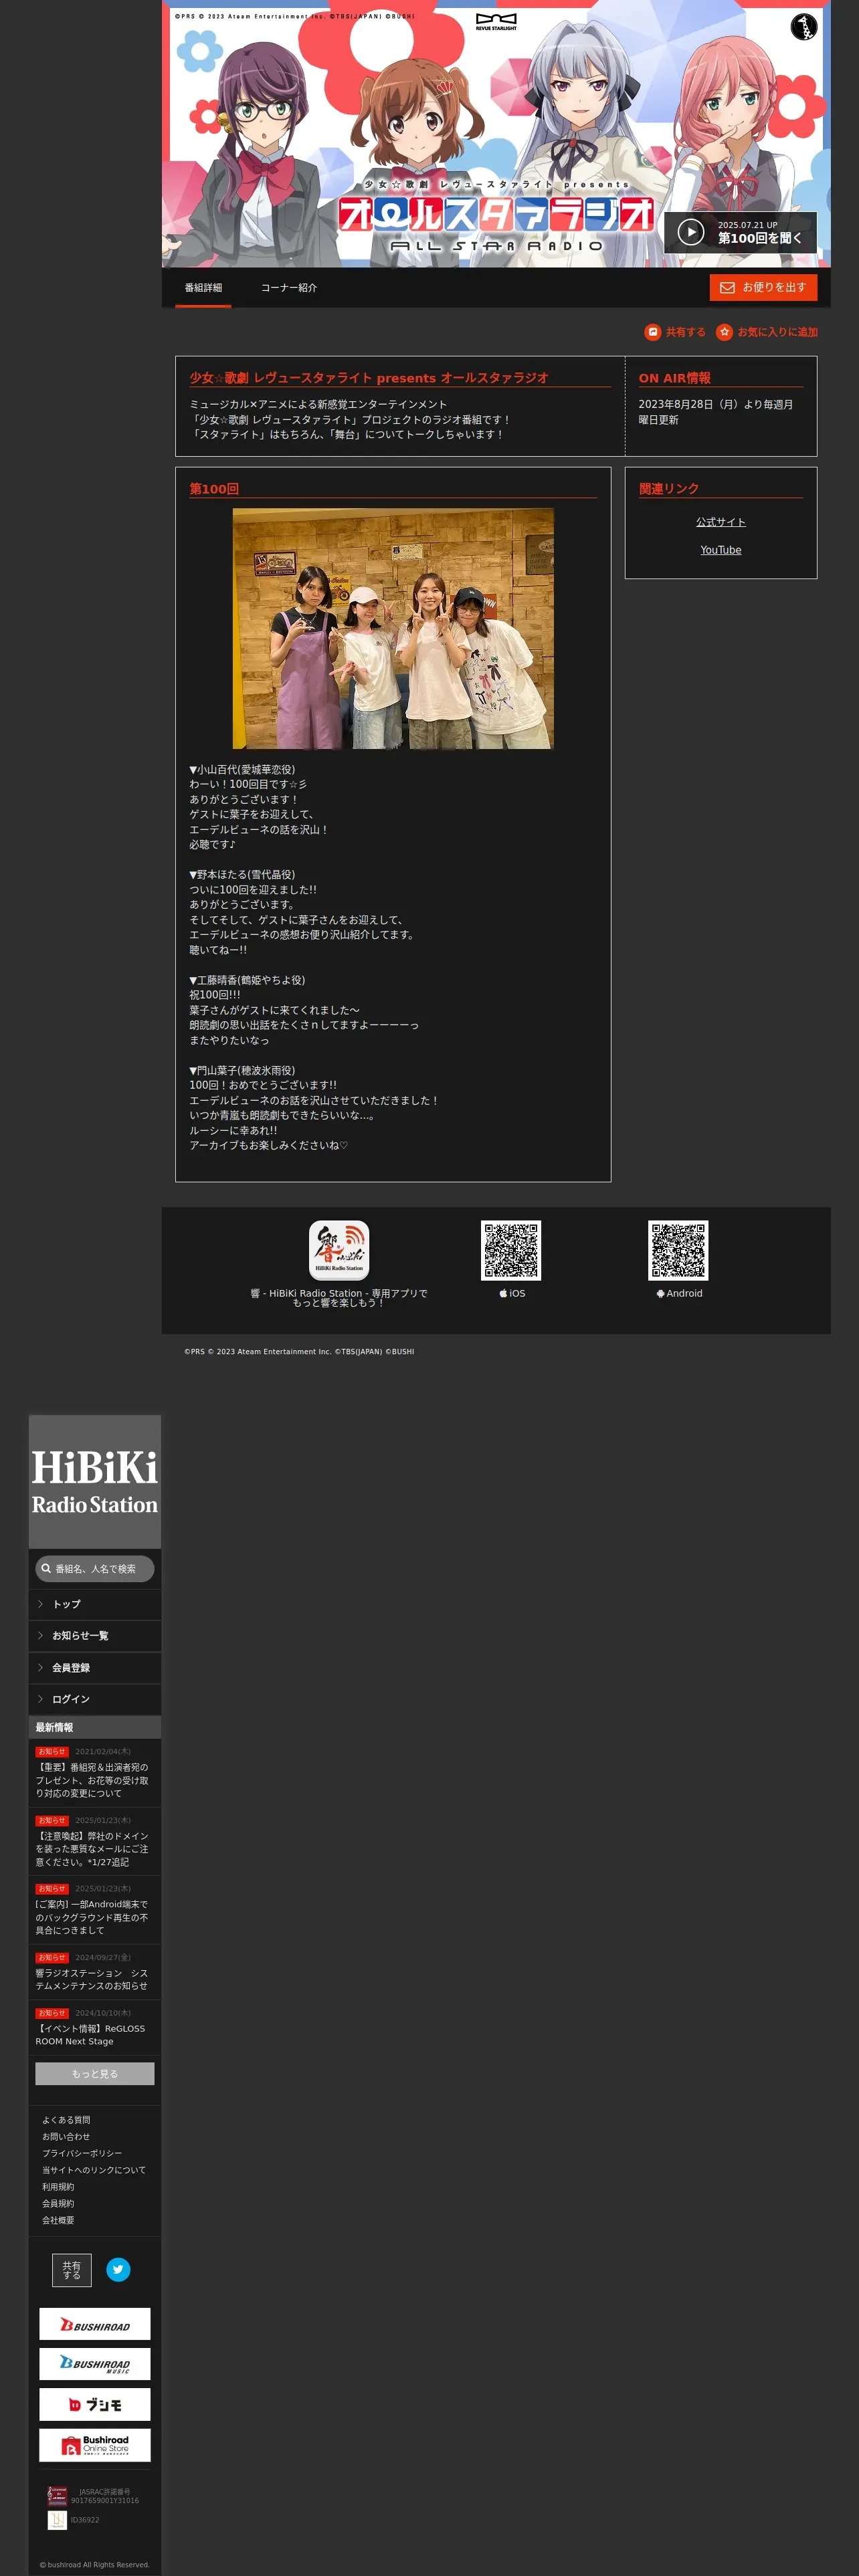Click the Android robot label

pyautogui.click(x=679, y=1293)
